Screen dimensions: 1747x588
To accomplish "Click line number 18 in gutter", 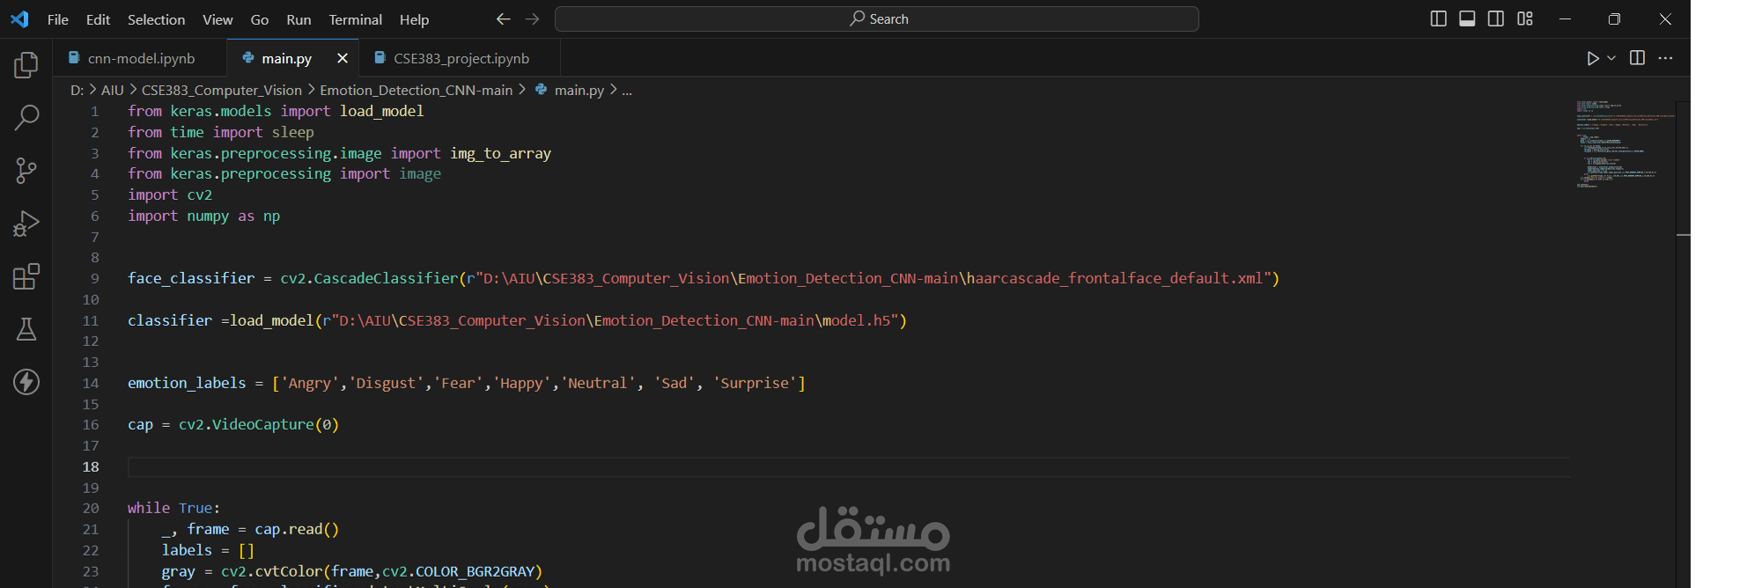I will pos(91,467).
